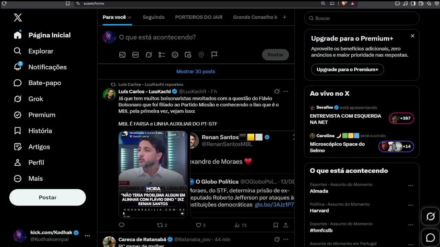Tag a location in the composer
Screen dimensions: 440x247
click(201, 55)
